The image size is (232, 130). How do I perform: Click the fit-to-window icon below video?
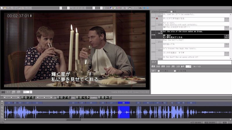pyautogui.click(x=3, y=92)
